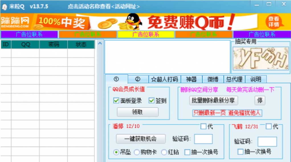
Task: Select the 吊坠 radio option
Action: pyautogui.click(x=116, y=152)
